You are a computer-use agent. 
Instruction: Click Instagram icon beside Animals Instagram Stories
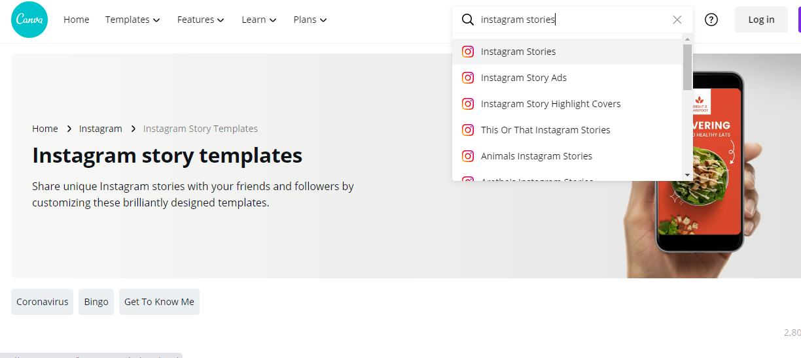pyautogui.click(x=468, y=156)
